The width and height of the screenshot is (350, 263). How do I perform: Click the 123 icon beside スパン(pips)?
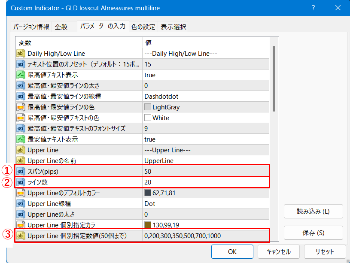pos(21,172)
